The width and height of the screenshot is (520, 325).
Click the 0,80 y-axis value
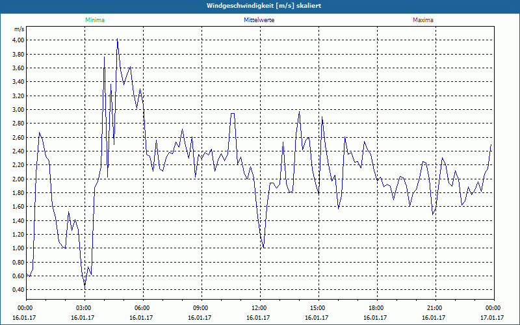pos(19,263)
